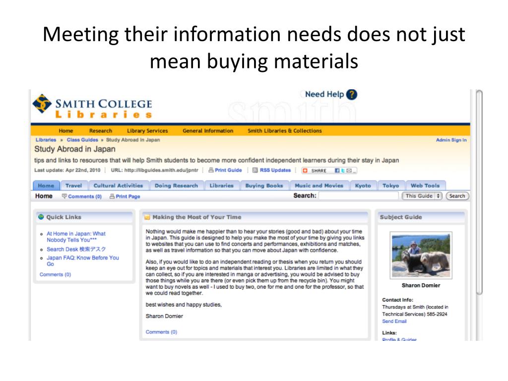The height and width of the screenshot is (381, 508).
Task: Click the Study Abroad in Japan page title
Action: 75,149
